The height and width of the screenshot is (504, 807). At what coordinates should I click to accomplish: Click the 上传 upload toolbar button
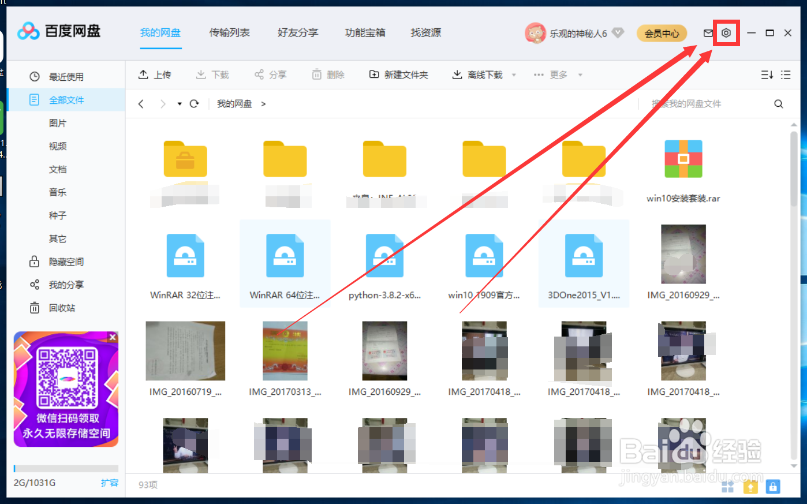click(x=155, y=74)
